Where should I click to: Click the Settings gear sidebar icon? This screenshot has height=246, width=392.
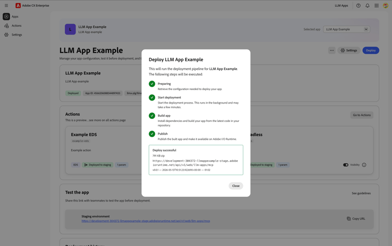click(x=6, y=35)
